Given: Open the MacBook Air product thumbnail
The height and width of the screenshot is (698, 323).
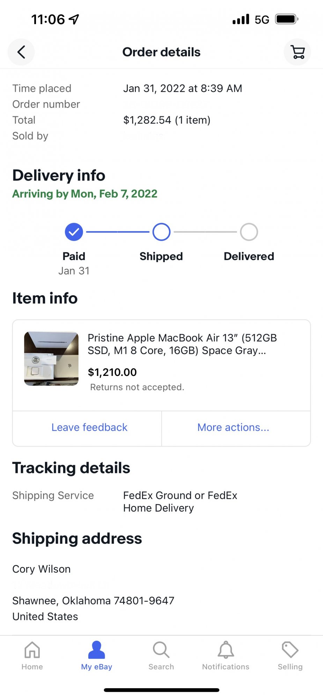Looking at the screenshot, I should click(51, 358).
